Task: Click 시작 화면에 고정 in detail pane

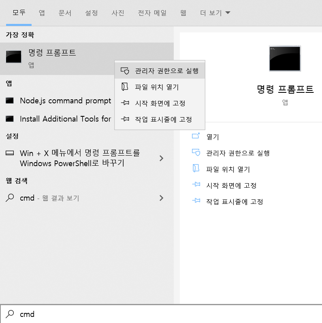Action: pos(231,185)
